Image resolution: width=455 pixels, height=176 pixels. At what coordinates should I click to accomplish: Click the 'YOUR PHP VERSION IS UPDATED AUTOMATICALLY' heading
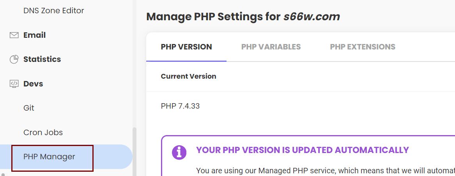(x=303, y=150)
